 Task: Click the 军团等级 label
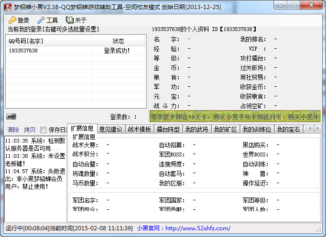pyautogui.click(x=255, y=200)
